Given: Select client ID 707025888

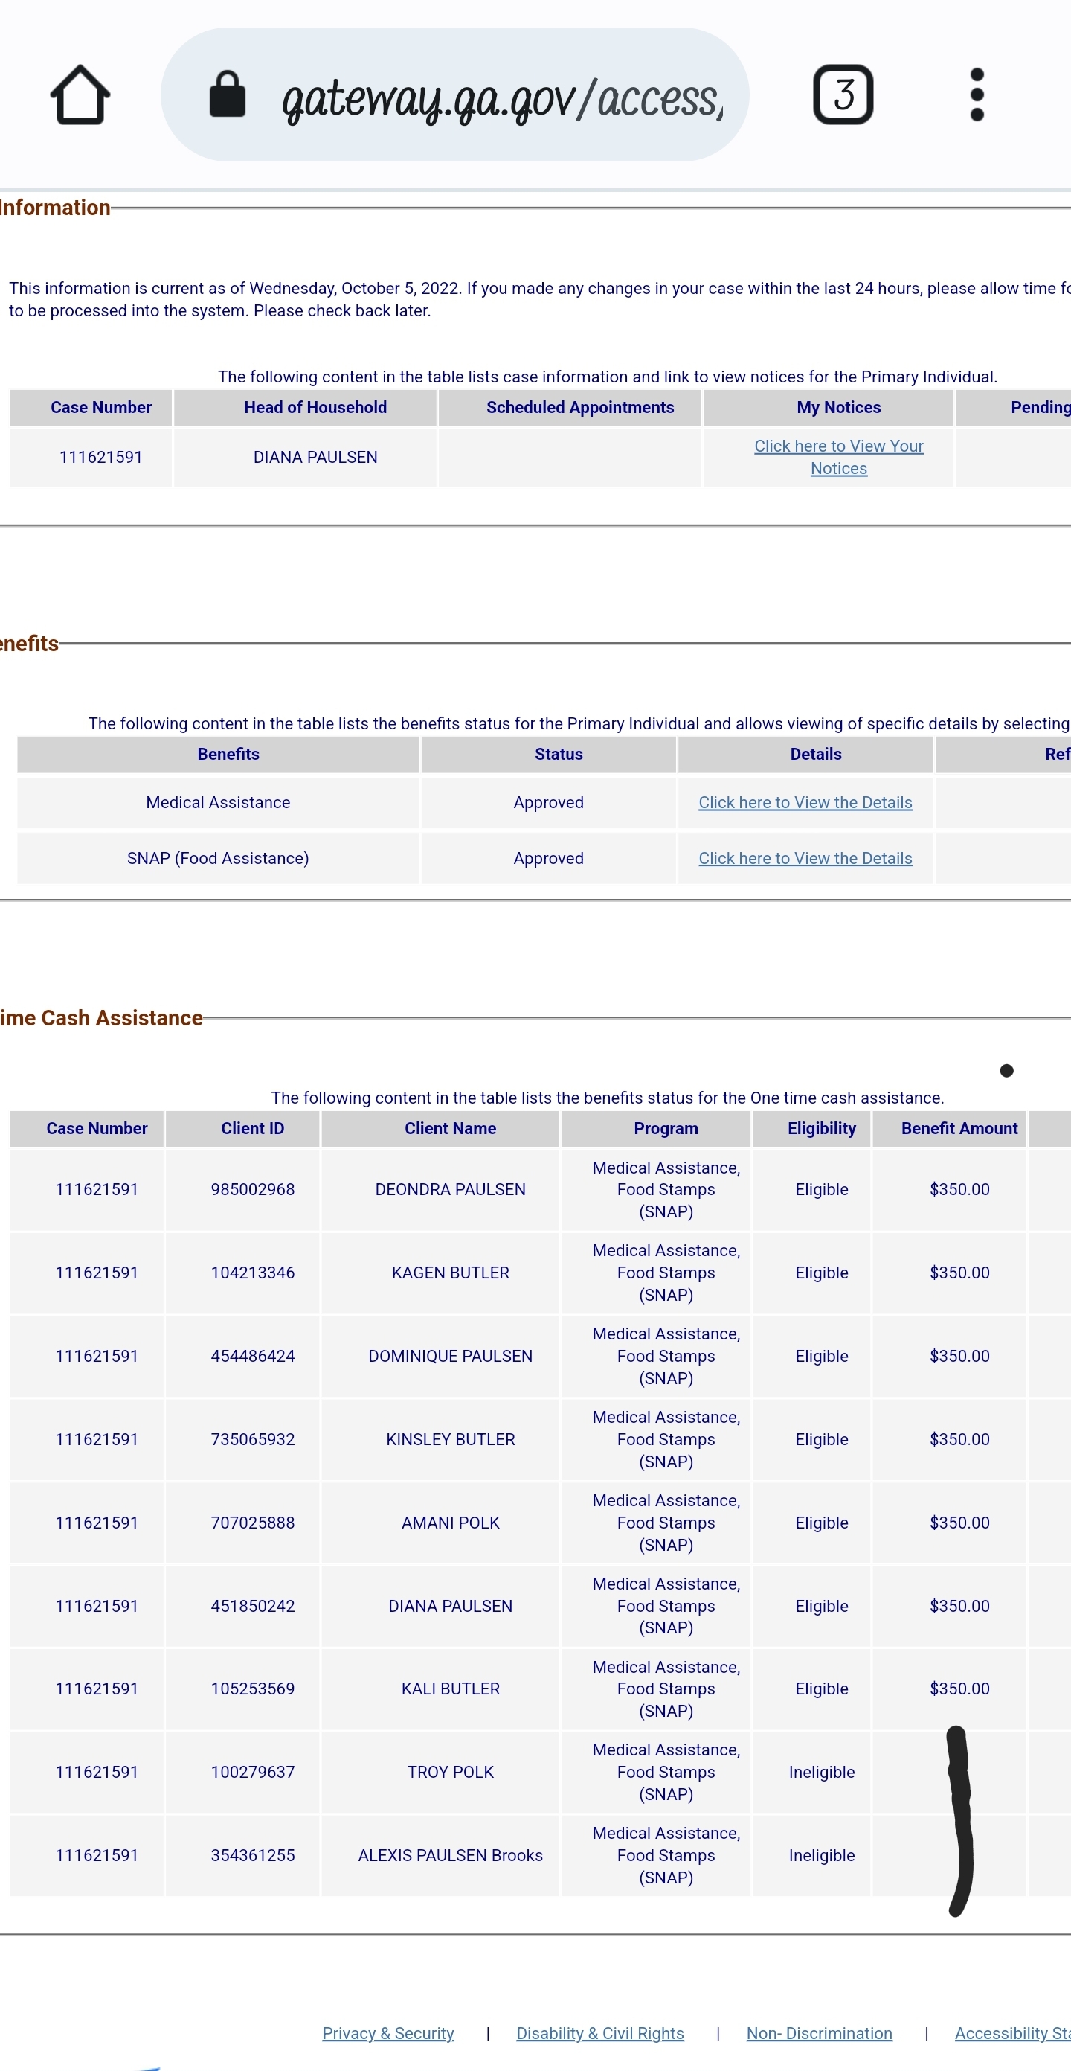Looking at the screenshot, I should point(252,1523).
